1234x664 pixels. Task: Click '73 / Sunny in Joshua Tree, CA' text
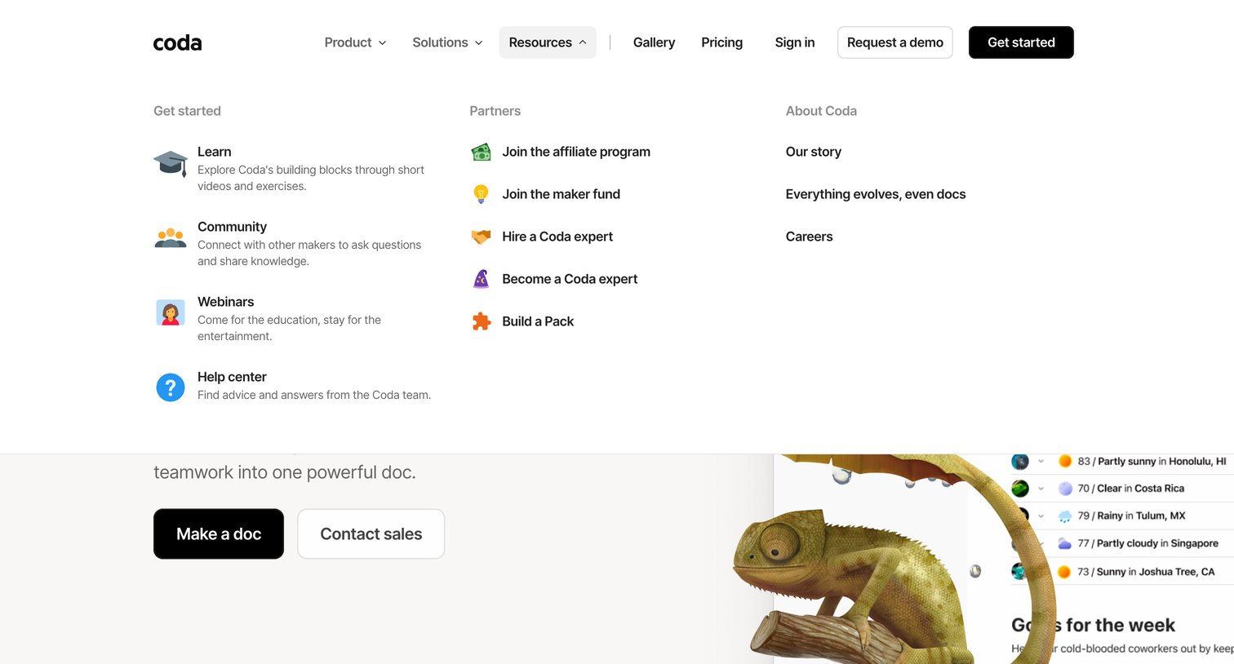(x=1146, y=572)
